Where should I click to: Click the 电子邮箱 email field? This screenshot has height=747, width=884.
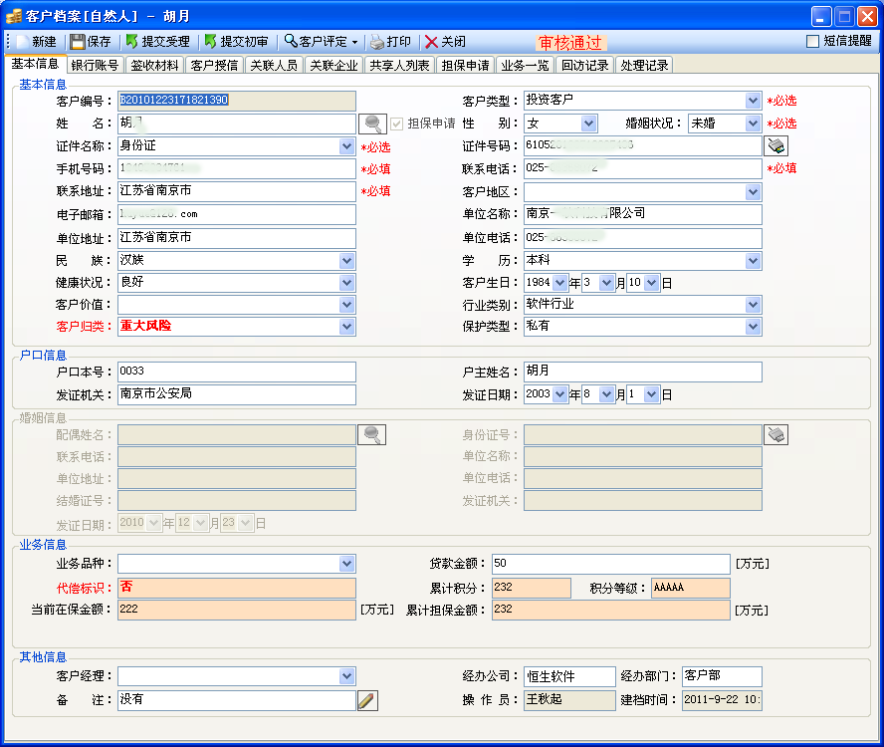[237, 215]
